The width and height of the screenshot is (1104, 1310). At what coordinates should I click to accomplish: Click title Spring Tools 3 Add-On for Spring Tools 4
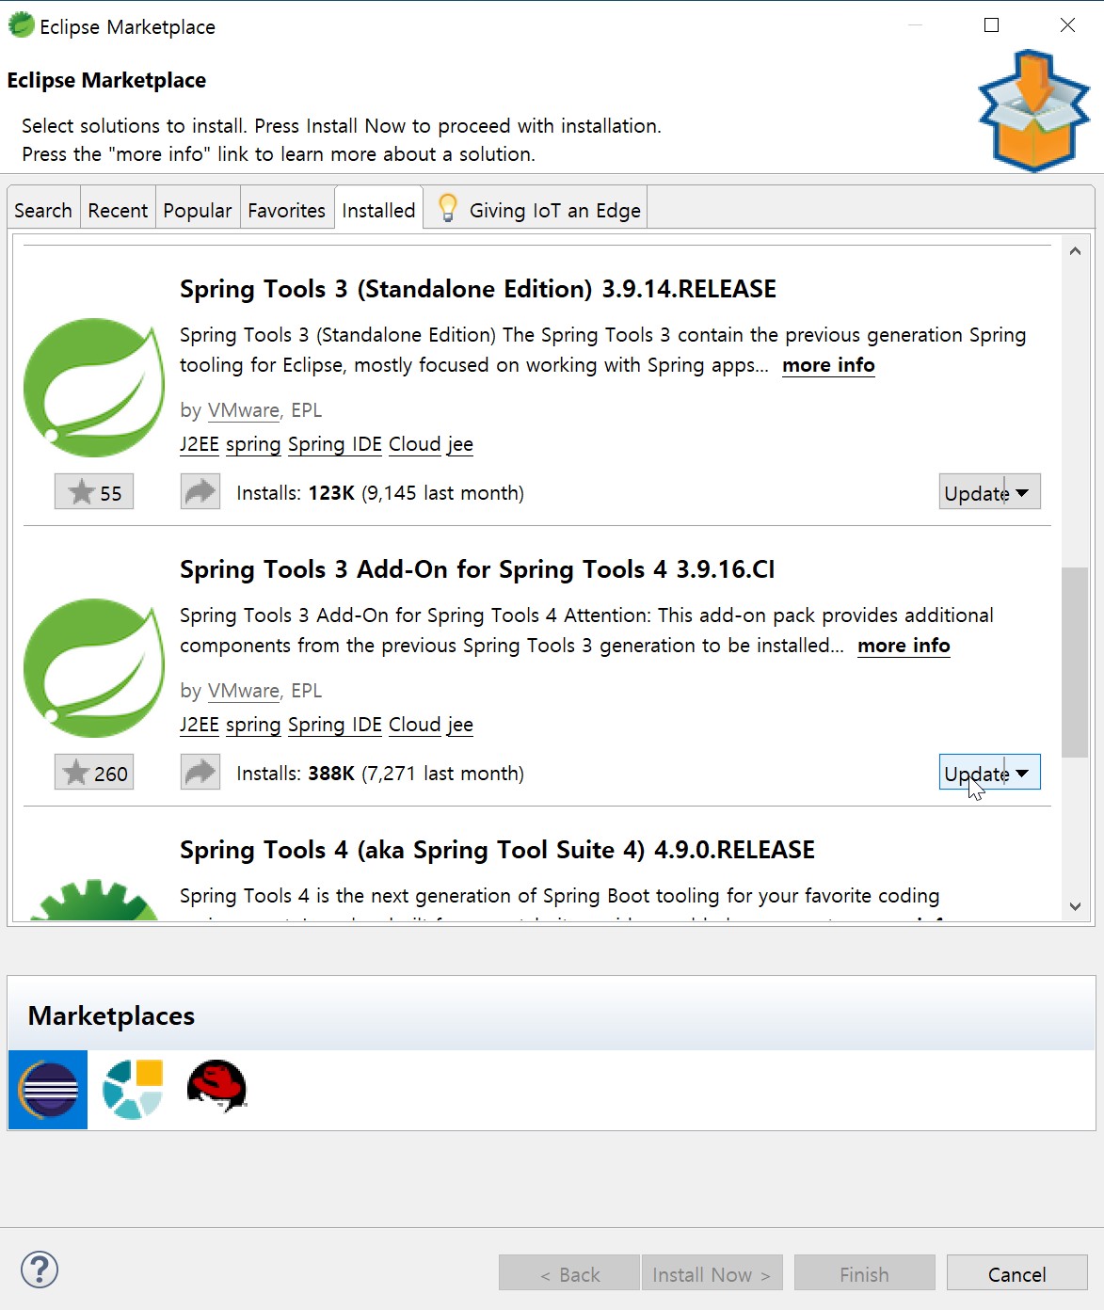[x=477, y=569]
